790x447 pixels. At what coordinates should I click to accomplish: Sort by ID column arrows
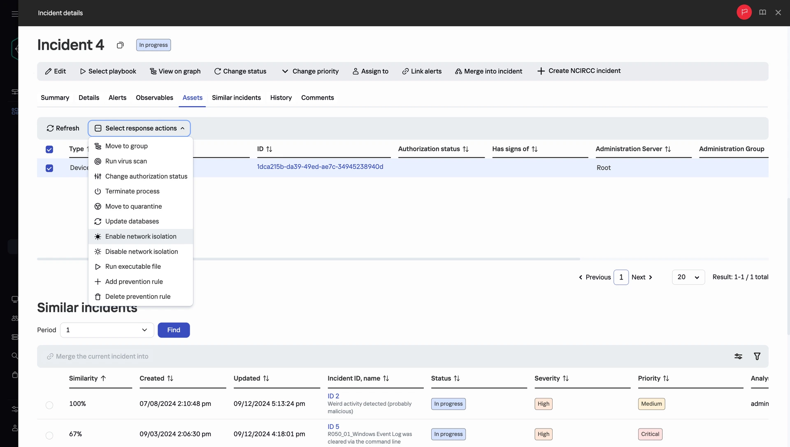(x=269, y=149)
